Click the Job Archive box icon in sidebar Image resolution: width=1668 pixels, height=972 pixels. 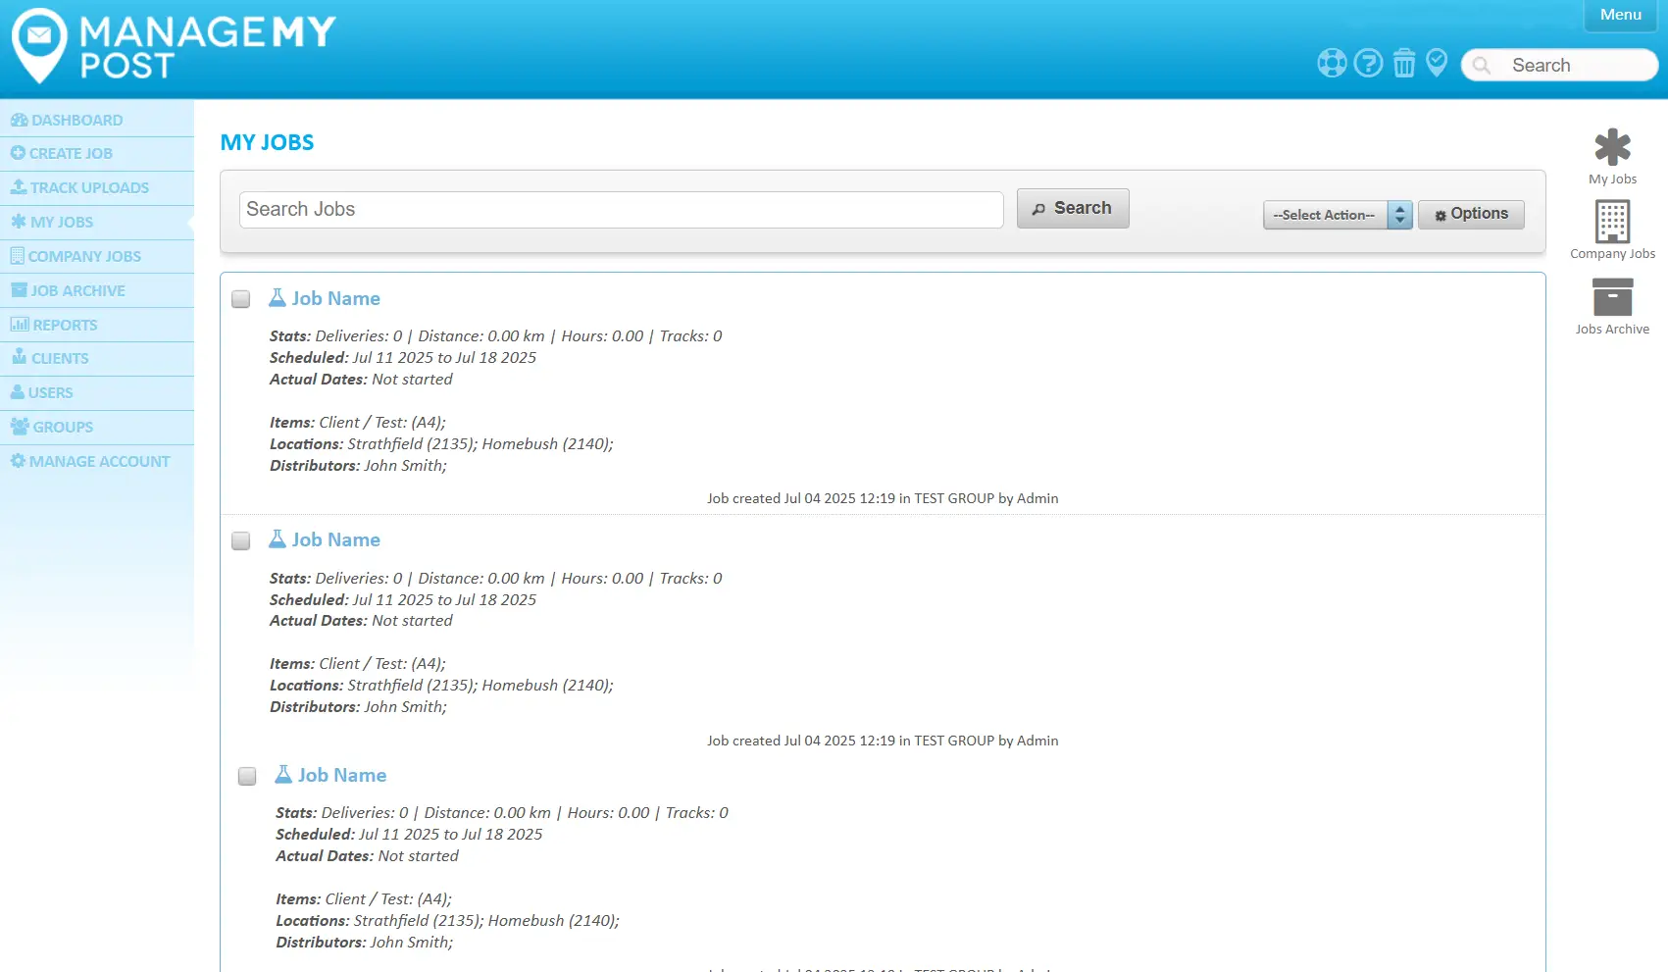coord(19,290)
